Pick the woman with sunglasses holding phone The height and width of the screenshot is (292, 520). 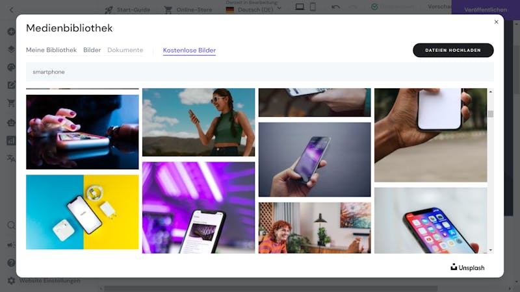tap(198, 122)
